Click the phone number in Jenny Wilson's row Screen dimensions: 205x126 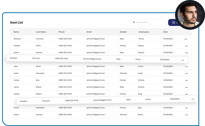tap(65, 87)
